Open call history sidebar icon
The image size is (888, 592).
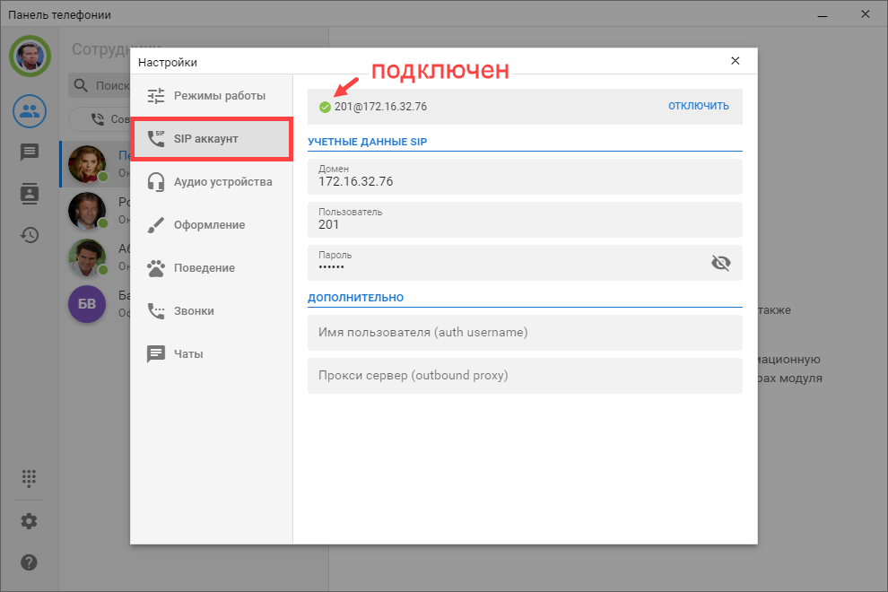(30, 235)
